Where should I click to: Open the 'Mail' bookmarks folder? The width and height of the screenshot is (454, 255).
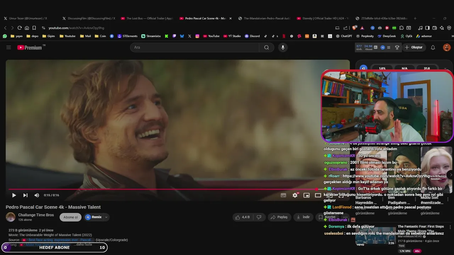(x=85, y=36)
